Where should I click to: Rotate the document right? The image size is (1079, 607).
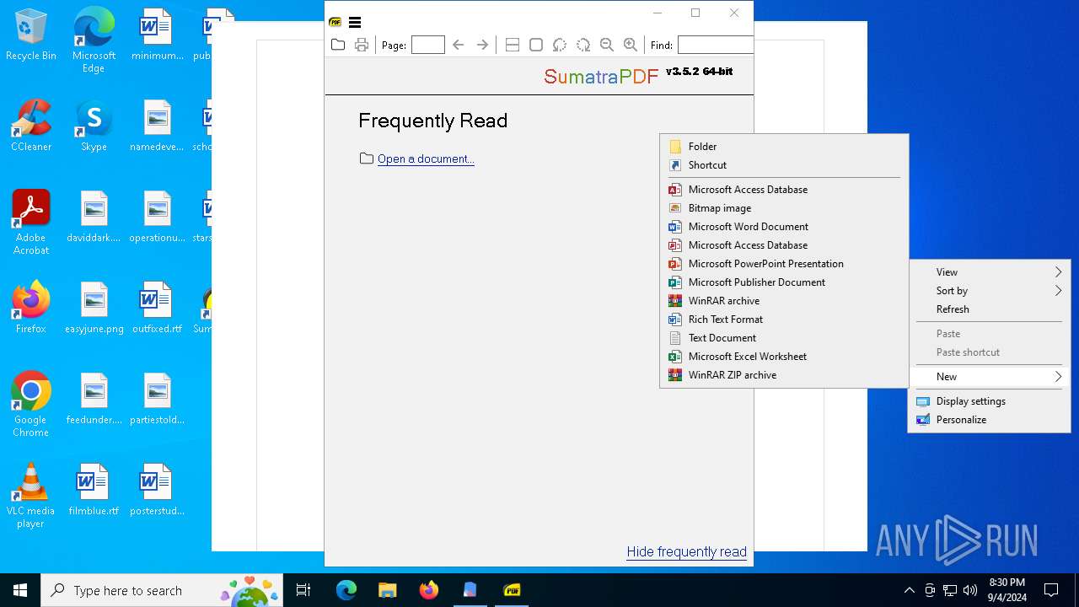tap(582, 45)
